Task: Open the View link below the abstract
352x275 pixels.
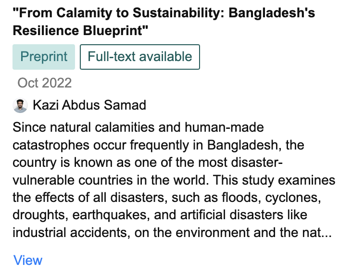Action: tap(28, 260)
